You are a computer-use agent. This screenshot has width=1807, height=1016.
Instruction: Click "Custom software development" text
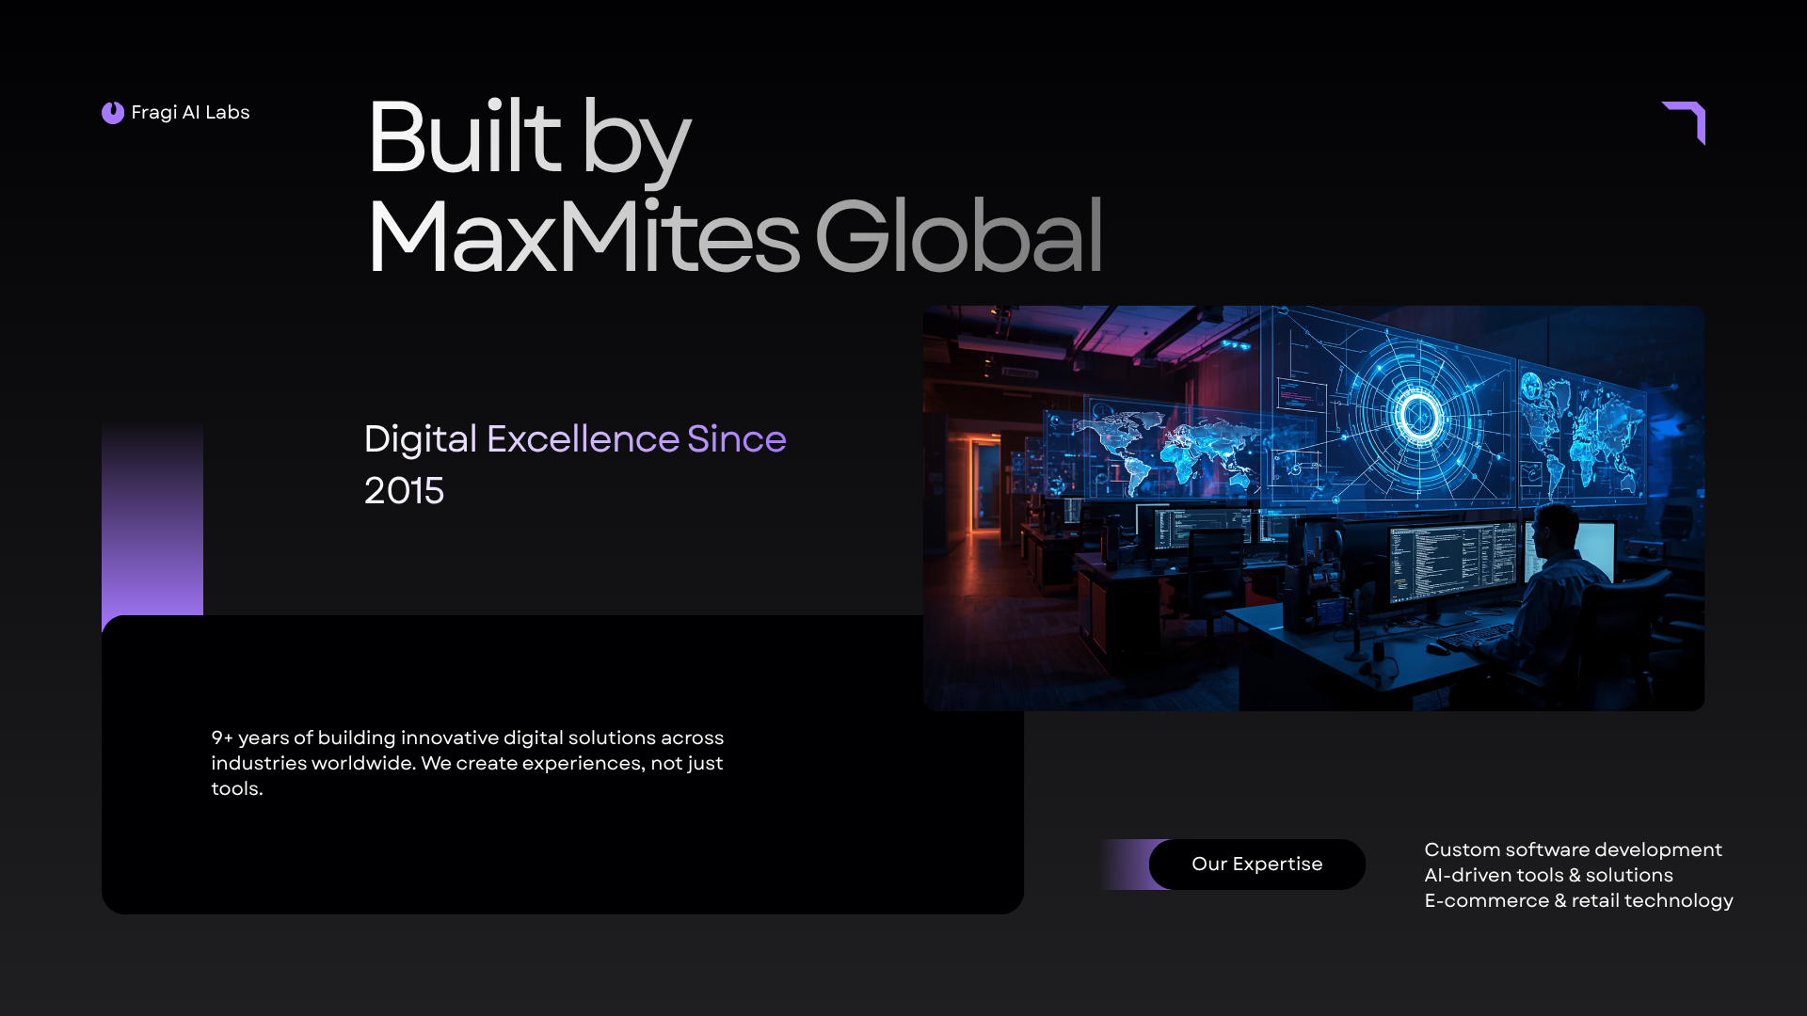tap(1573, 849)
